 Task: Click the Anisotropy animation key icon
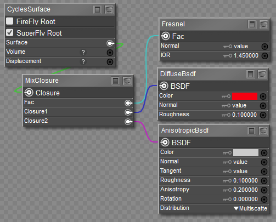227,190
